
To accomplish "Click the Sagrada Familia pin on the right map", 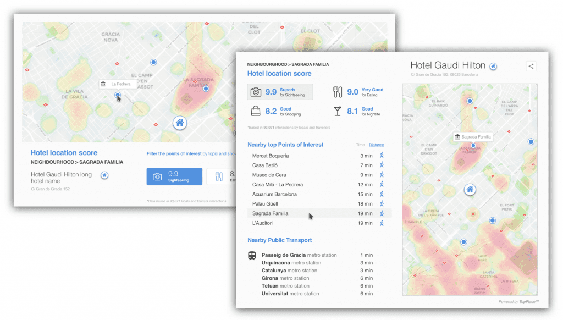I will pyautogui.click(x=472, y=145).
